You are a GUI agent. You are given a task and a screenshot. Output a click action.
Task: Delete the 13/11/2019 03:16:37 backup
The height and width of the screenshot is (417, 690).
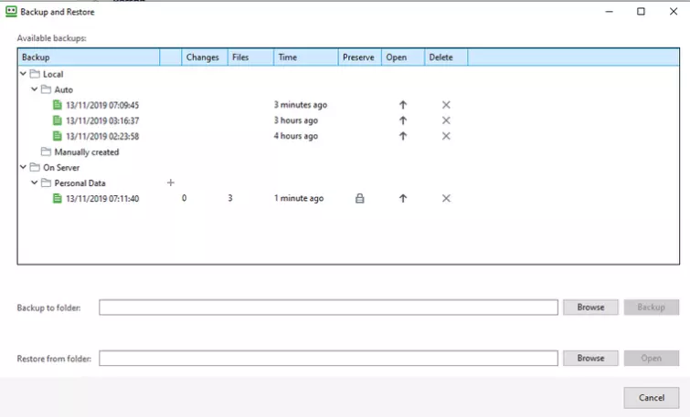(446, 120)
